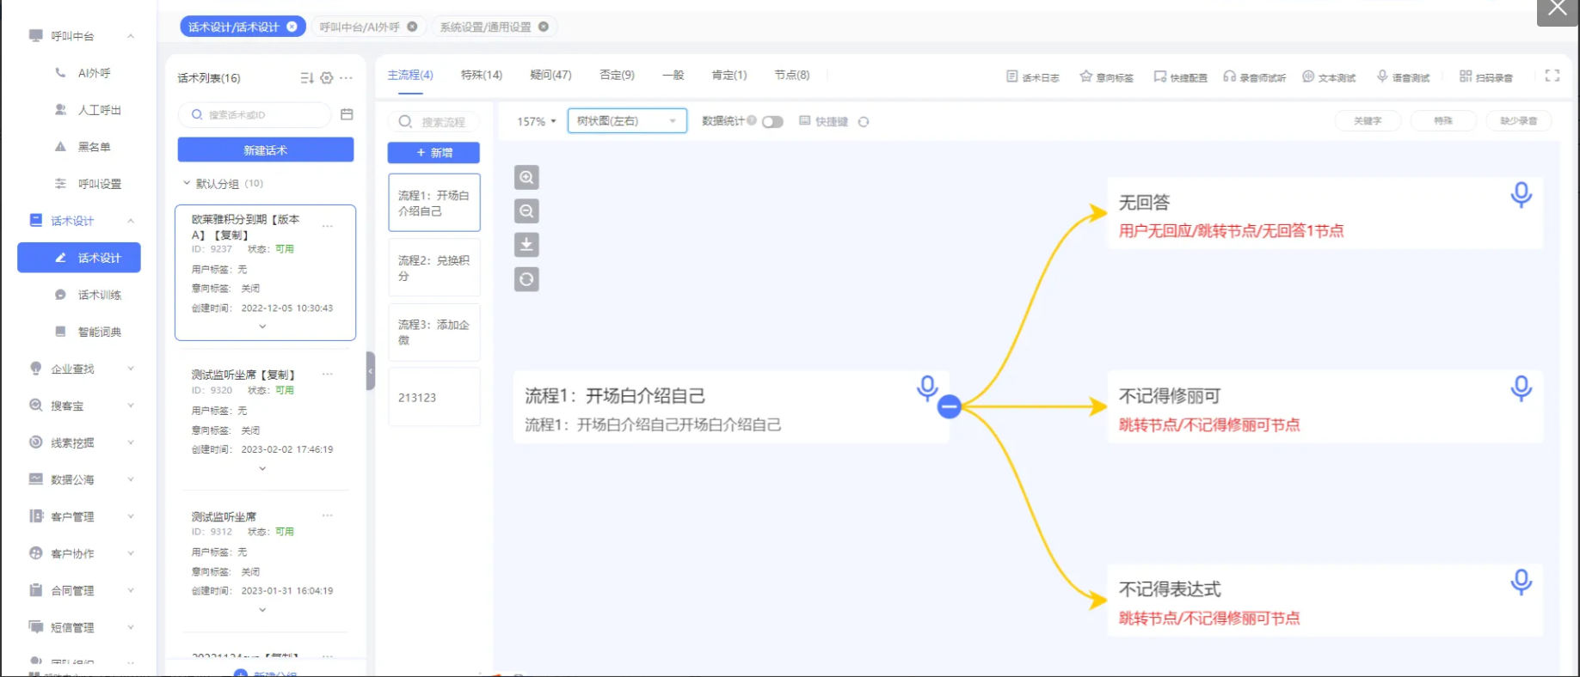This screenshot has width=1580, height=677.
Task: Click the zoom-out magnifier icon on canvas
Action: pyautogui.click(x=526, y=211)
